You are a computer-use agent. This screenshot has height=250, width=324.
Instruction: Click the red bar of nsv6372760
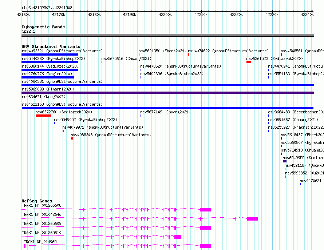click(x=43, y=116)
